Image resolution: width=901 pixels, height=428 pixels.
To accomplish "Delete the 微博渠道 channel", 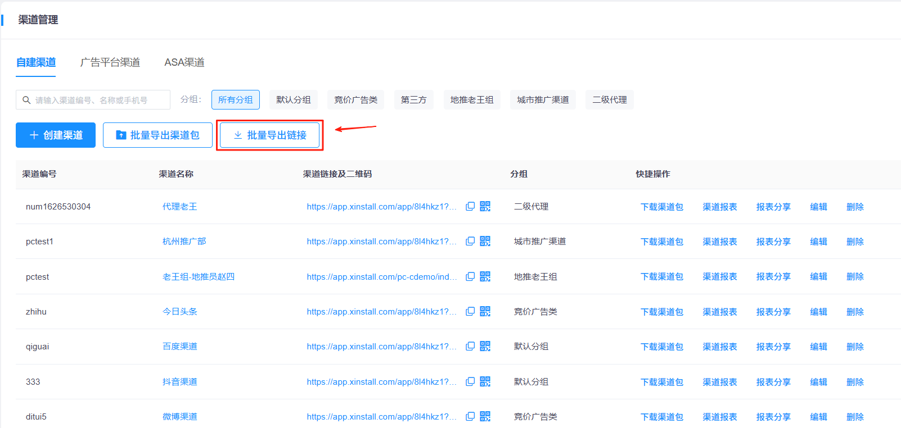I will coord(855,417).
